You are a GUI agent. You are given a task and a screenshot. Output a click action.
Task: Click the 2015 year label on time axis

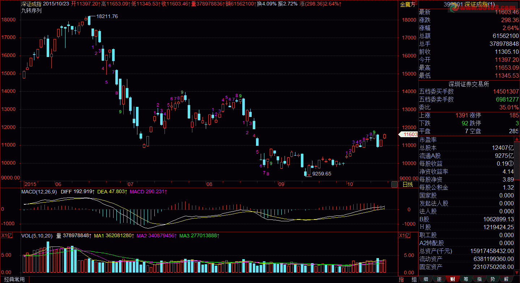point(31,184)
